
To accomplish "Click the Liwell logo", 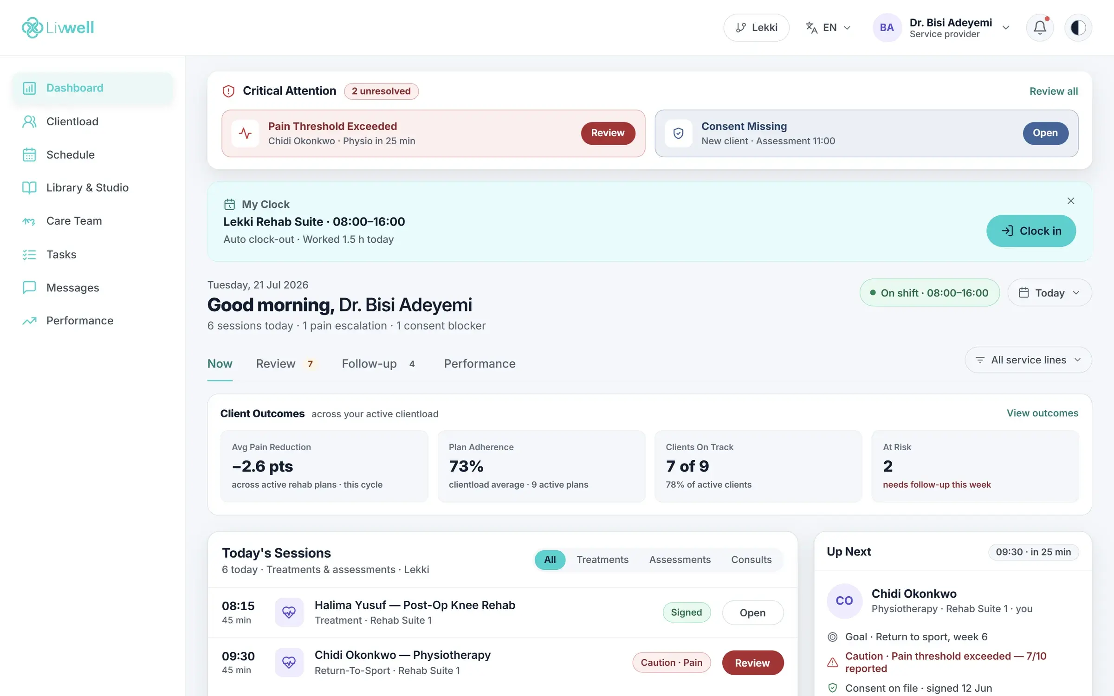I will pyautogui.click(x=58, y=27).
